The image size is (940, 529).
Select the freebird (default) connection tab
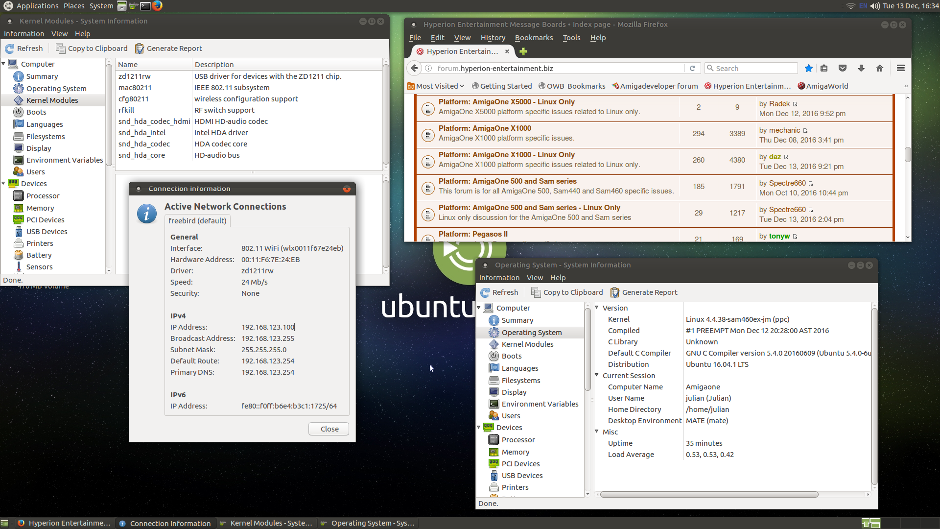[197, 221]
